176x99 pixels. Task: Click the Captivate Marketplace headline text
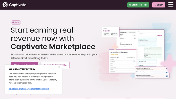tap(53, 47)
